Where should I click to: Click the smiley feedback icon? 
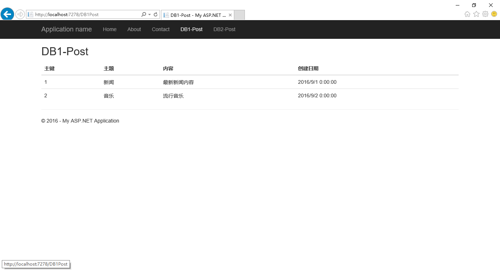coord(494,14)
